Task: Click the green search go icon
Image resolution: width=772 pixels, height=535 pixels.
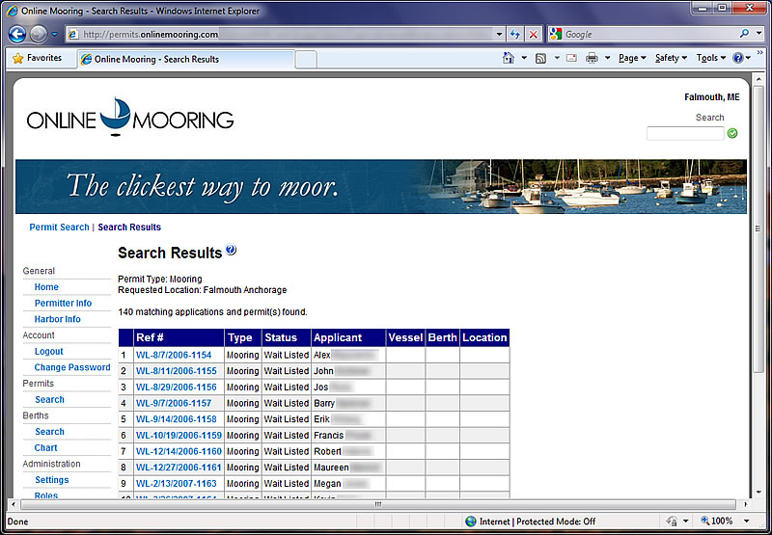Action: (732, 133)
